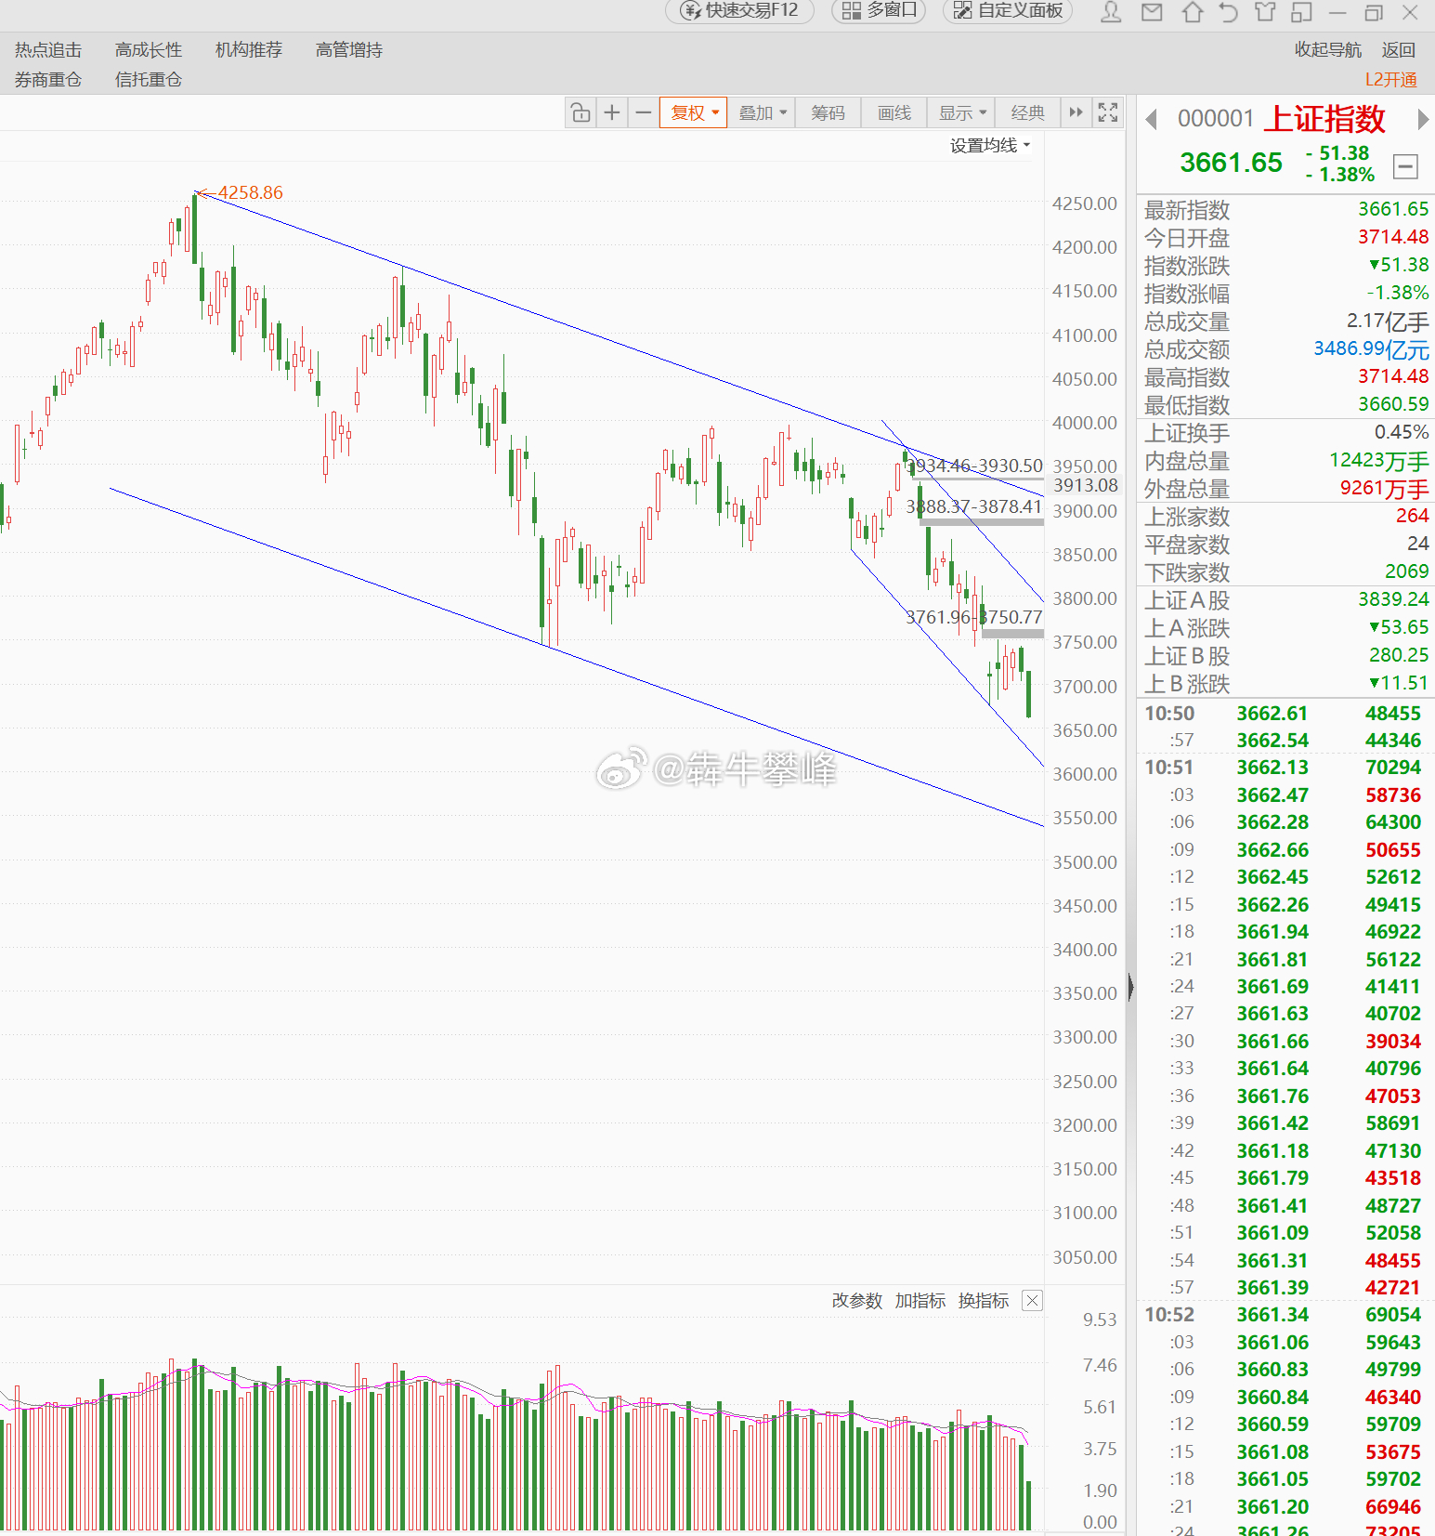Go to next stock with right arrow
The image size is (1435, 1536).
(x=1423, y=119)
